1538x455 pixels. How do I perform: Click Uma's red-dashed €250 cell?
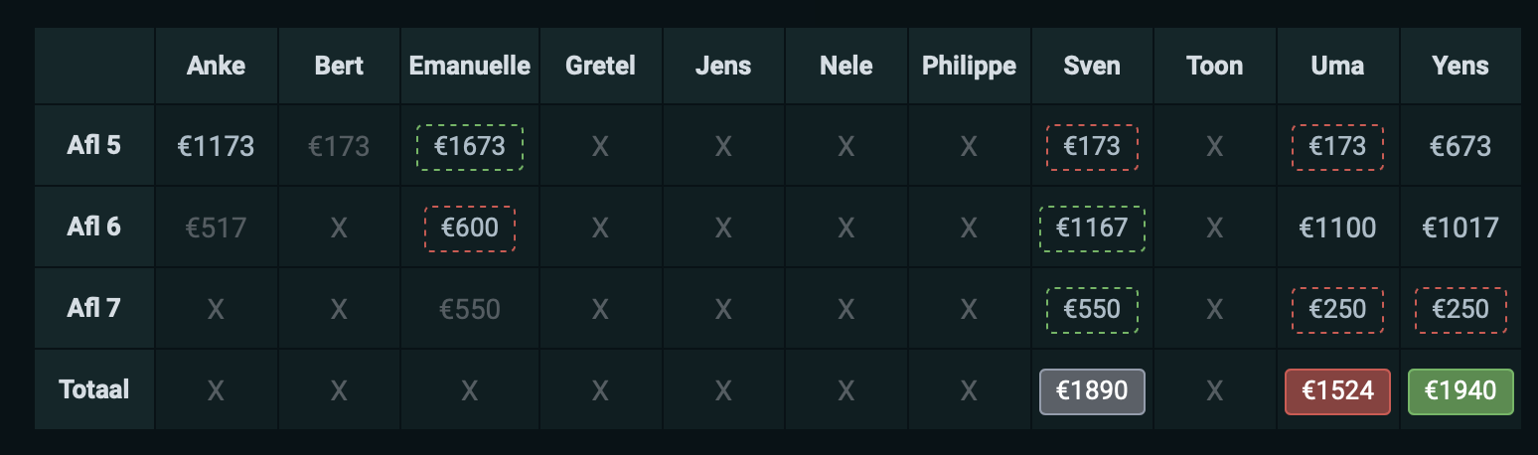pos(1337,310)
